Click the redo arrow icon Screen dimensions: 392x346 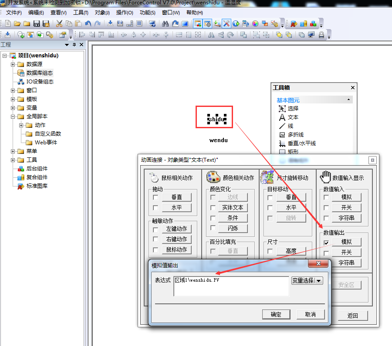pos(98,24)
